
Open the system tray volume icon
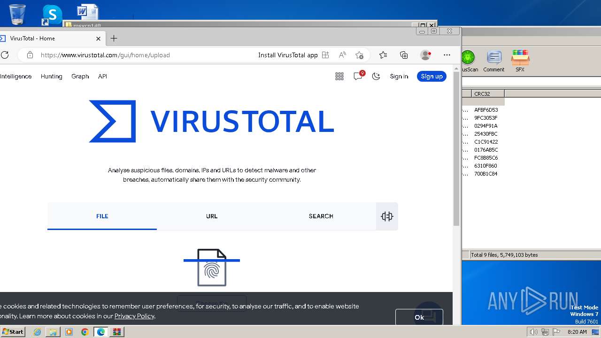[x=534, y=332]
